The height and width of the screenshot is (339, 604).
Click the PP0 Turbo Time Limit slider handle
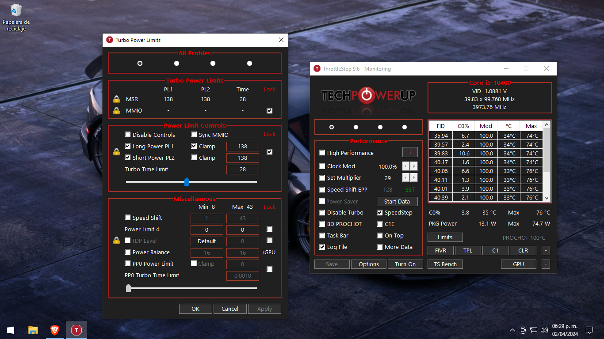click(x=128, y=288)
